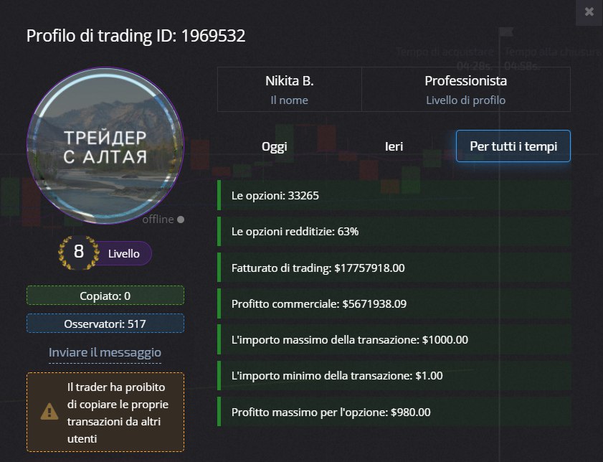The width and height of the screenshot is (603, 462).
Task: Switch to the Ieri tab
Action: tap(394, 146)
